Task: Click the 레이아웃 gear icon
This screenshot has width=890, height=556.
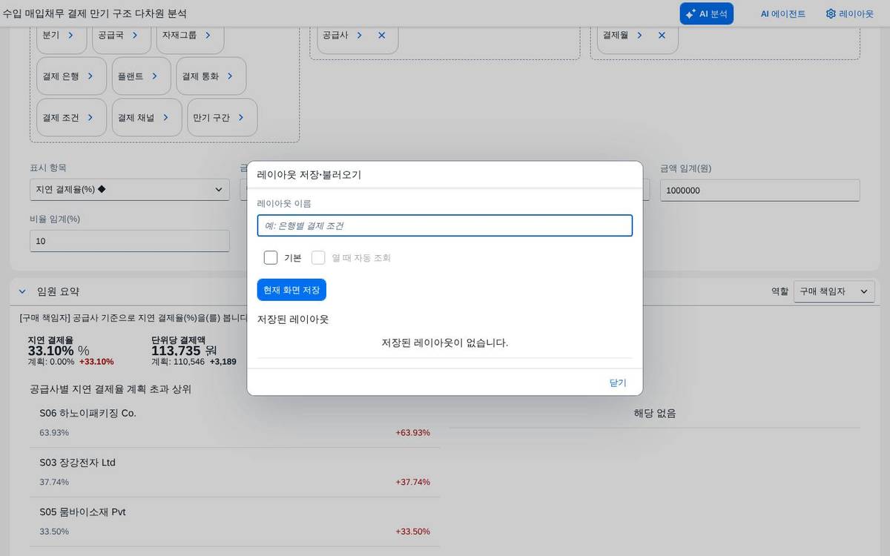Action: (x=831, y=13)
